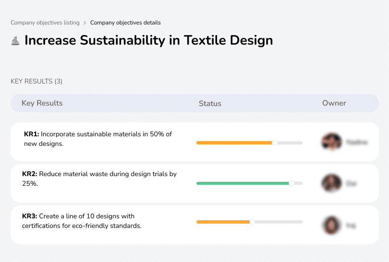Click the Key Results column header
The image size is (389, 262).
coord(42,103)
